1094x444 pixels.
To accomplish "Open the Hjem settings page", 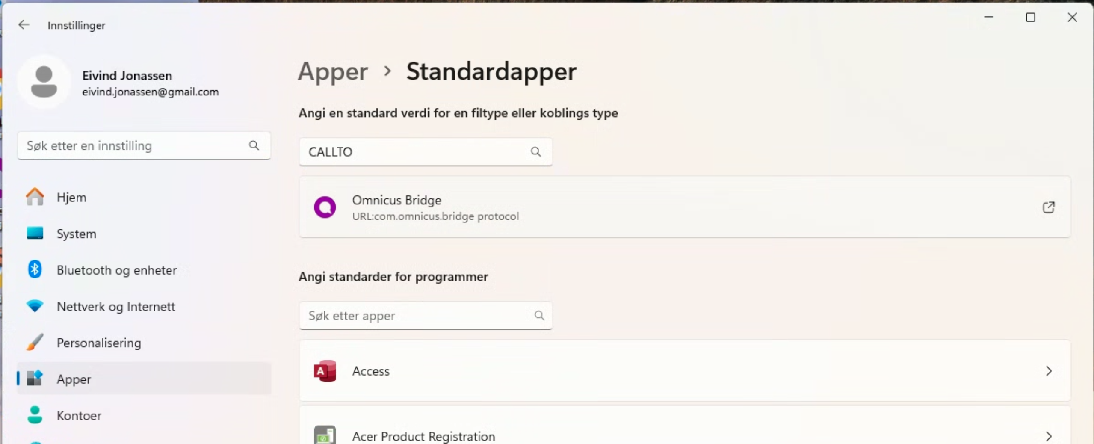I will coord(71,197).
